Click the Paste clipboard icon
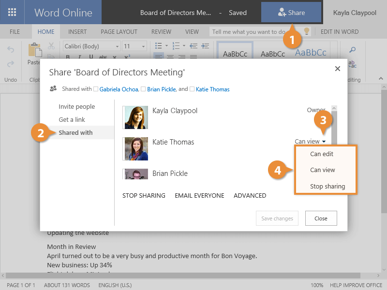 coord(34,51)
